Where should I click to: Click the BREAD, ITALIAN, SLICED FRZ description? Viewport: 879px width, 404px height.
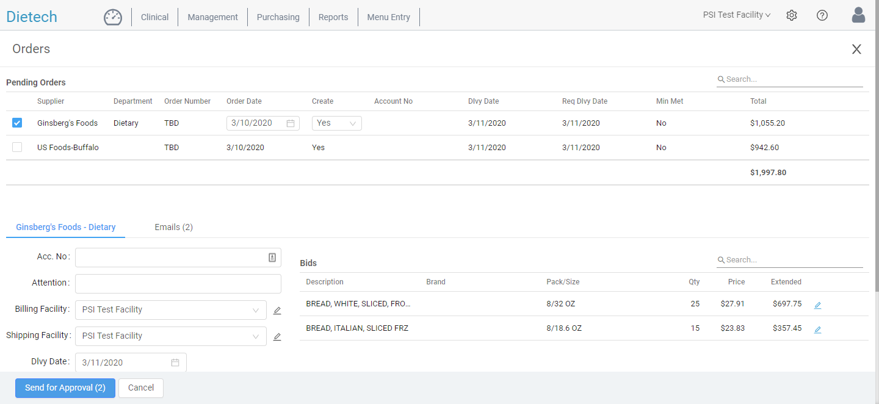point(357,328)
